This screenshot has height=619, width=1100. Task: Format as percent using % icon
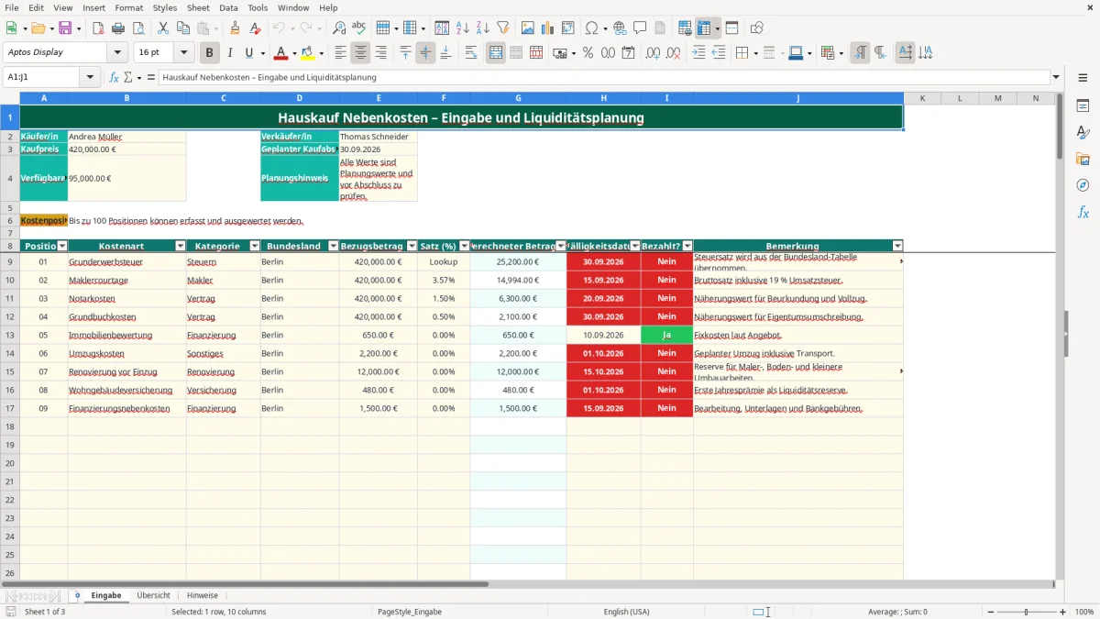pos(588,53)
